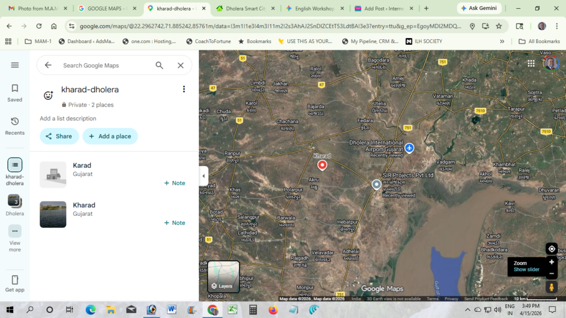This screenshot has height=318, width=566.
Task: Show your location on the map
Action: (x=552, y=249)
